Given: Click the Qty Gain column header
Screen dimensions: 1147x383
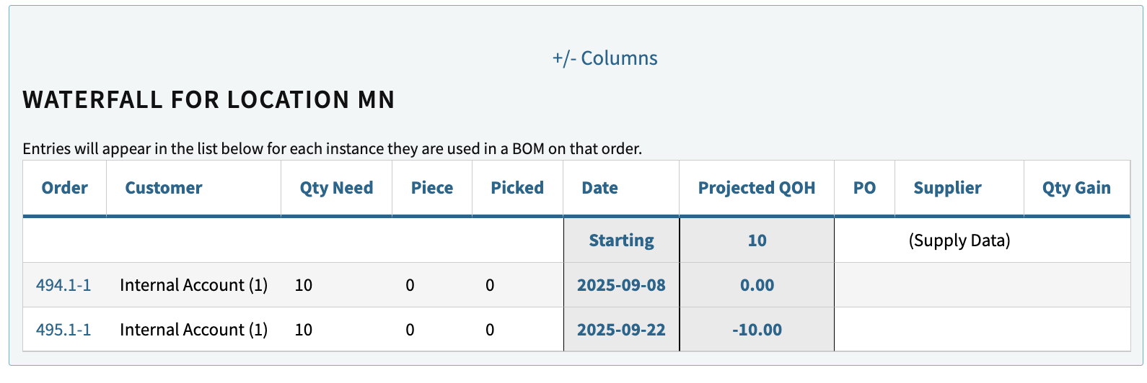Looking at the screenshot, I should [x=1076, y=188].
